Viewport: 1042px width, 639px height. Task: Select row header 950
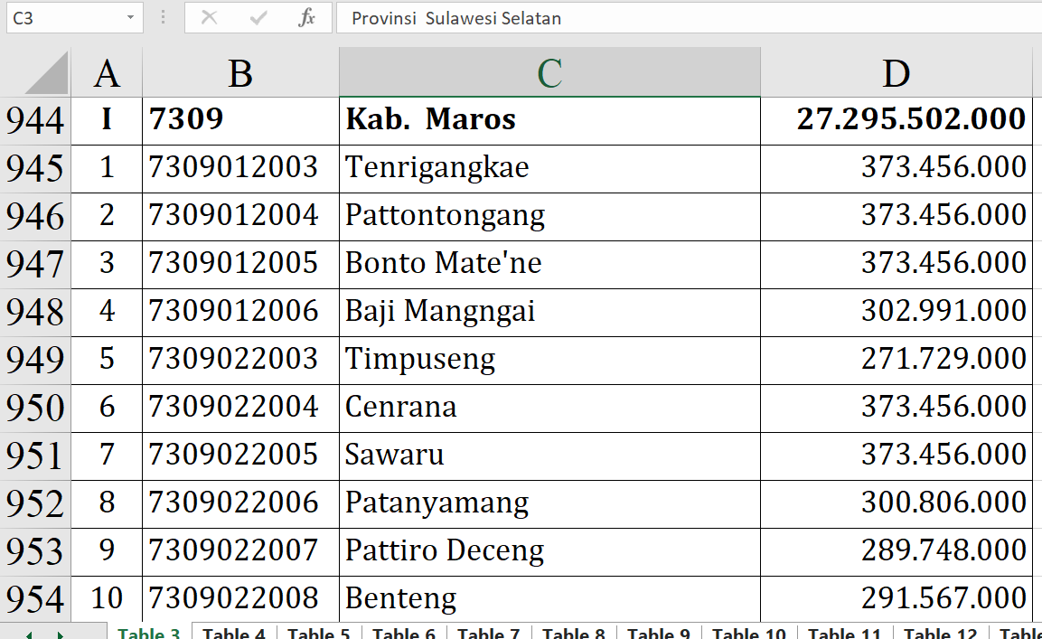pyautogui.click(x=35, y=408)
